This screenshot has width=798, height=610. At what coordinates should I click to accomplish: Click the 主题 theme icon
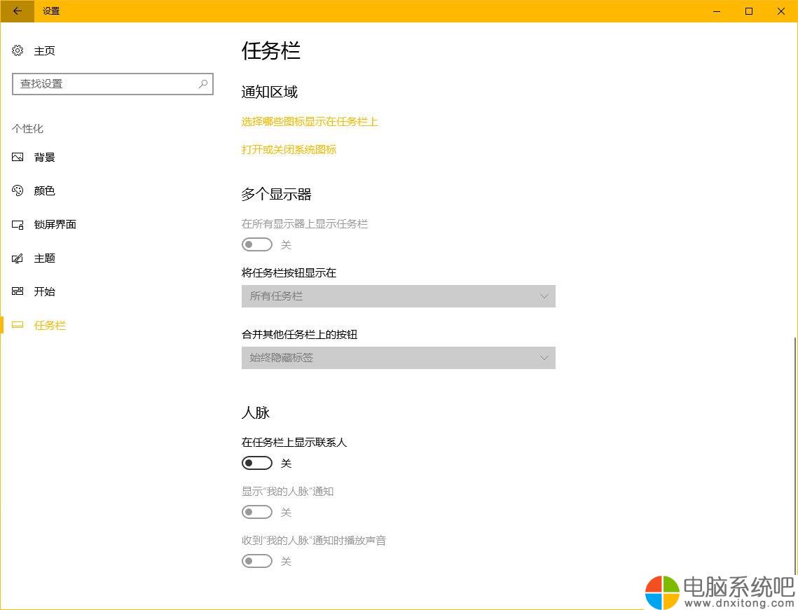[18, 258]
